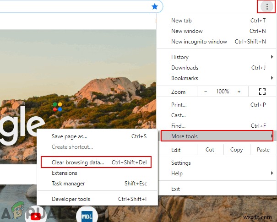Viewport: 277px width, 222px height.
Task: Open Downloads from the menu
Action: (217, 68)
